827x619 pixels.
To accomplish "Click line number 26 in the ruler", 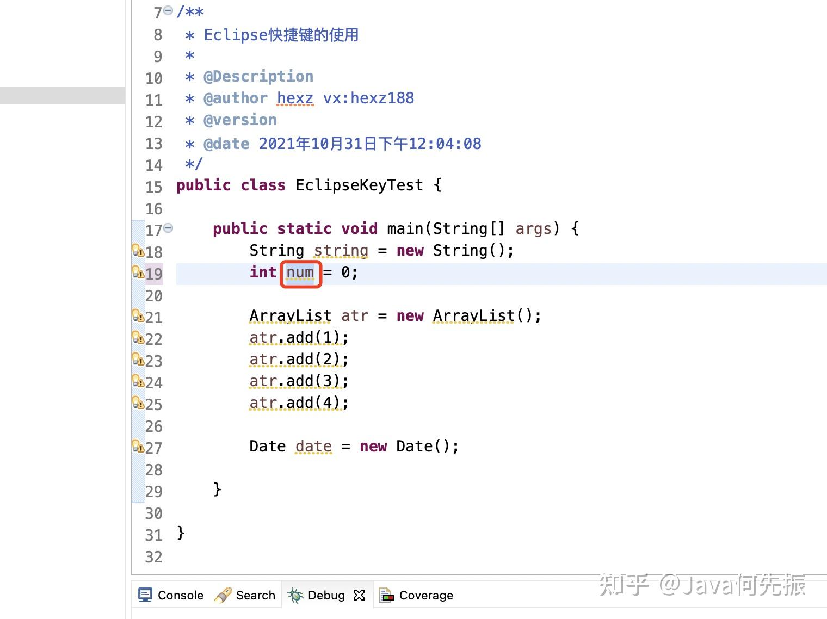I will (x=154, y=426).
